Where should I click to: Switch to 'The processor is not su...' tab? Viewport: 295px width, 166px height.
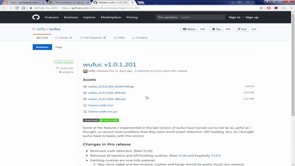coord(70,2)
